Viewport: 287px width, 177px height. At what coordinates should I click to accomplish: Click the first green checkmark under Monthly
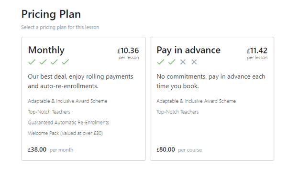(32, 62)
